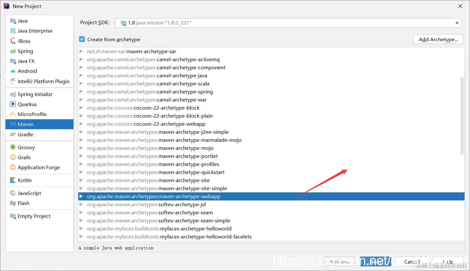The width and height of the screenshot is (470, 271).
Task: Expand maven-archetype-quickstart tree node
Action: click(81, 172)
